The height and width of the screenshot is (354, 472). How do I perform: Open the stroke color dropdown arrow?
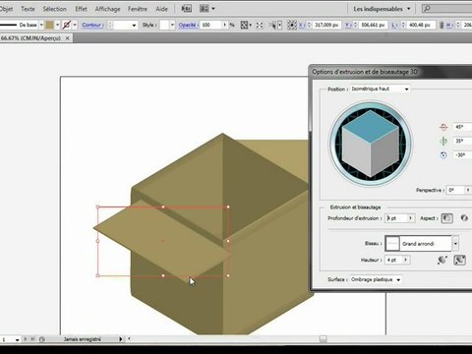pyautogui.click(x=75, y=25)
